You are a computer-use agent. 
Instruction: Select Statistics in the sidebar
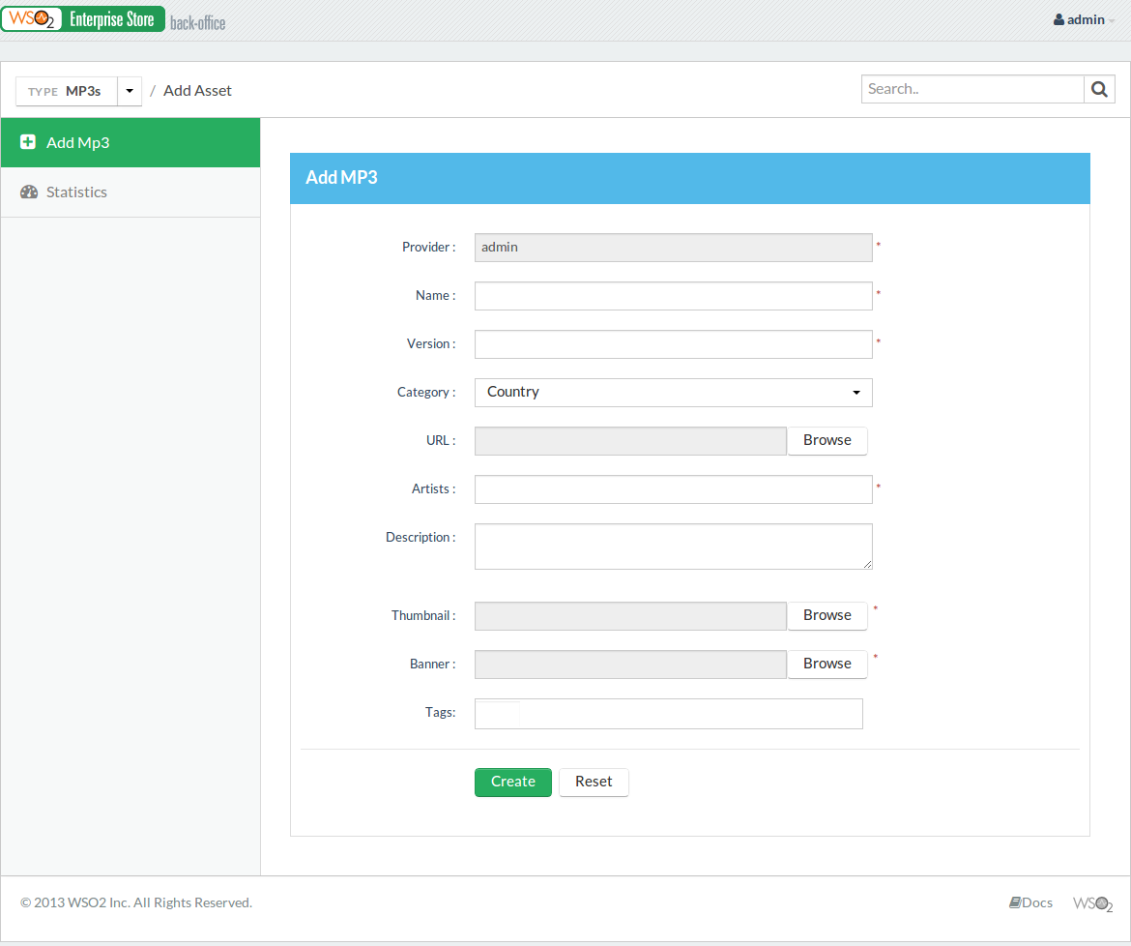(75, 192)
